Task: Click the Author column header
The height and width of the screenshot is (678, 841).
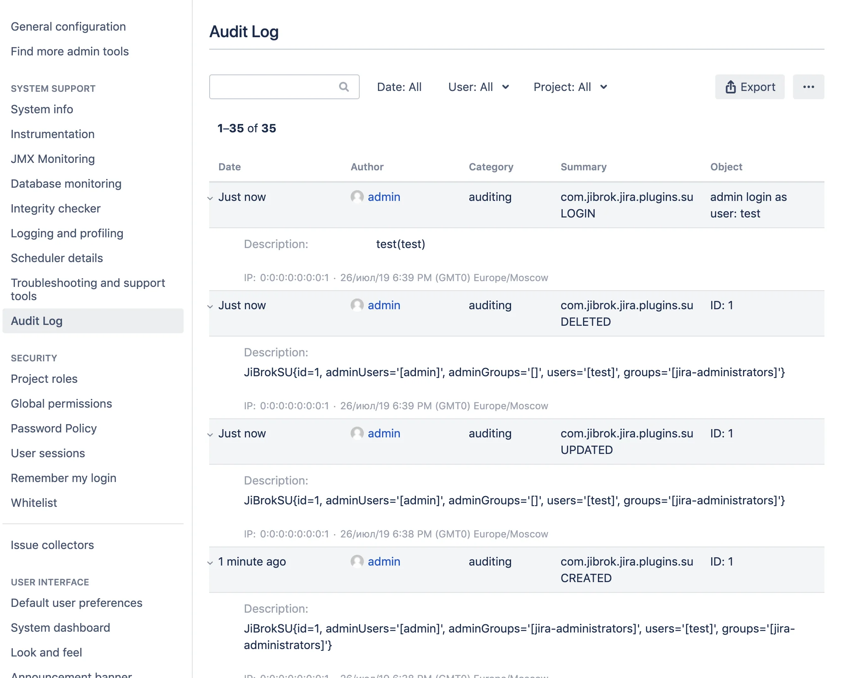Action: [367, 167]
